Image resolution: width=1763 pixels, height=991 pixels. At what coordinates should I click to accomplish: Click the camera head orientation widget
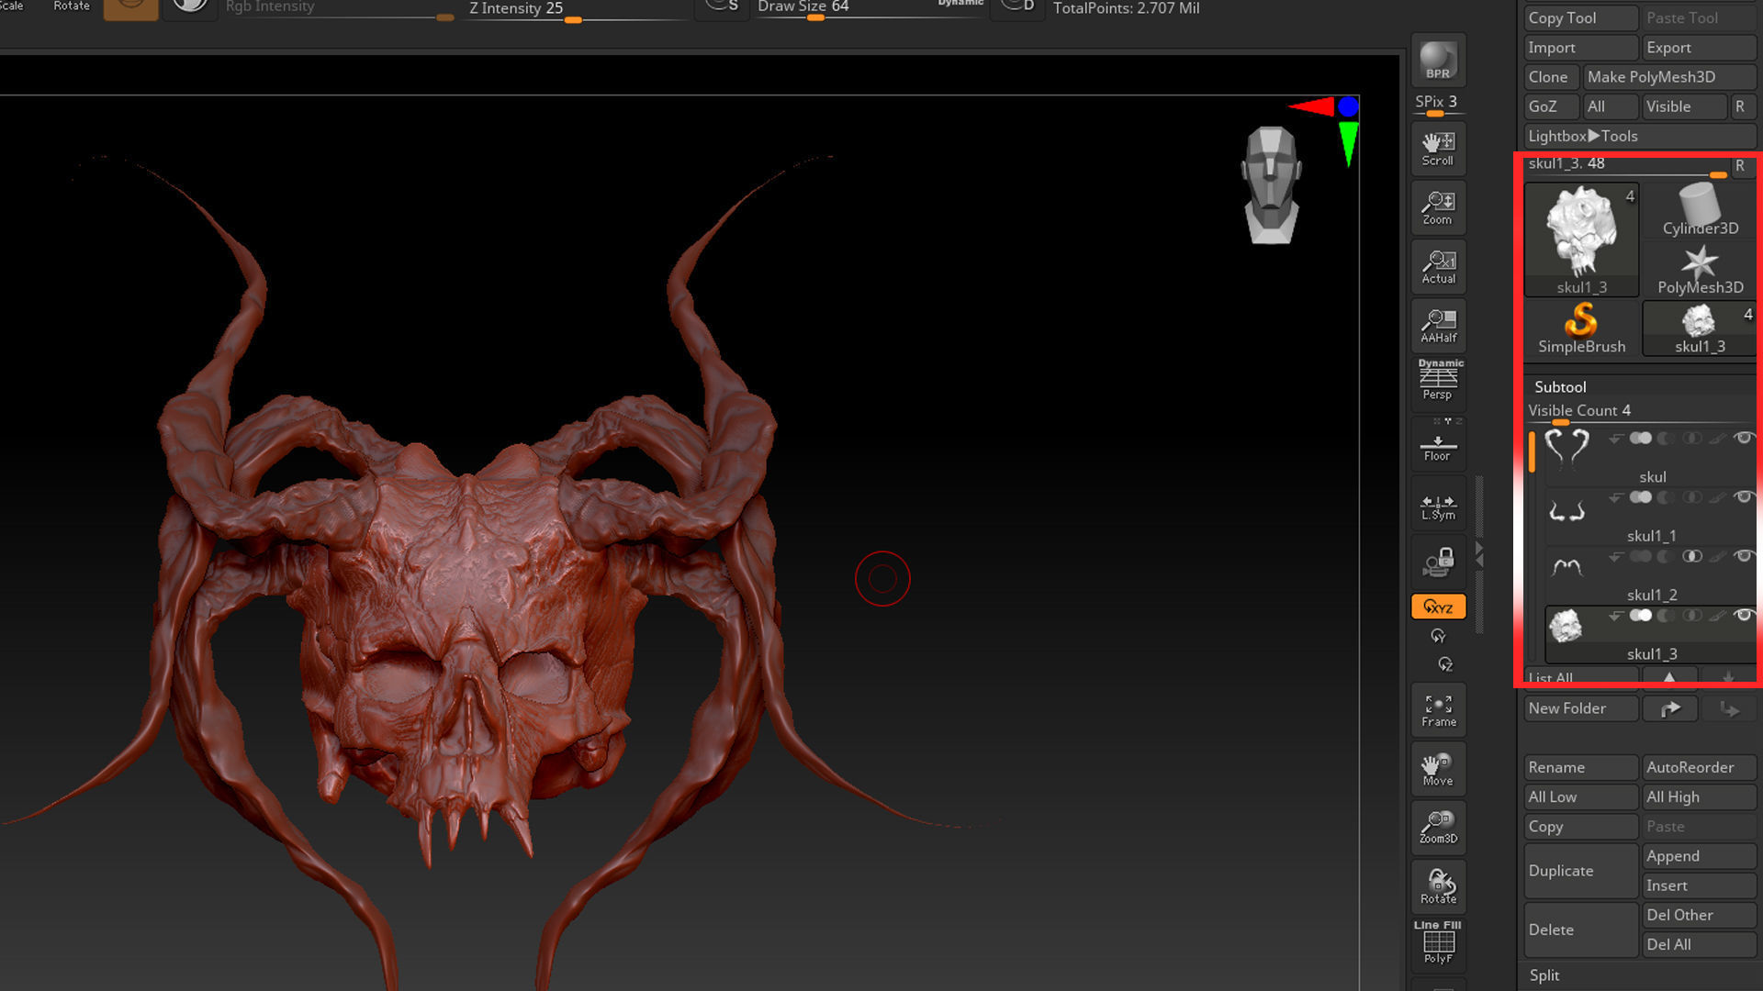coord(1272,184)
